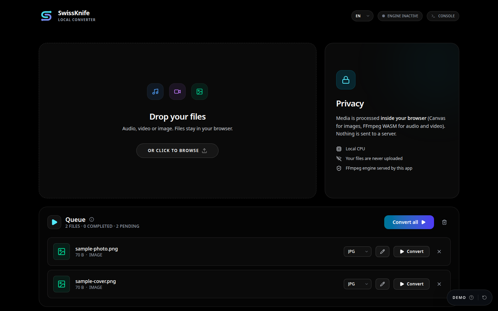Viewport: 498px width, 311px height.
Task: Click the video camera icon in drop zone
Action: point(177,92)
